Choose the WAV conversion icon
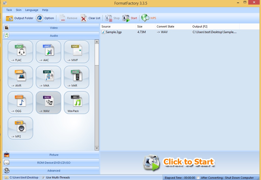 coord(48,102)
